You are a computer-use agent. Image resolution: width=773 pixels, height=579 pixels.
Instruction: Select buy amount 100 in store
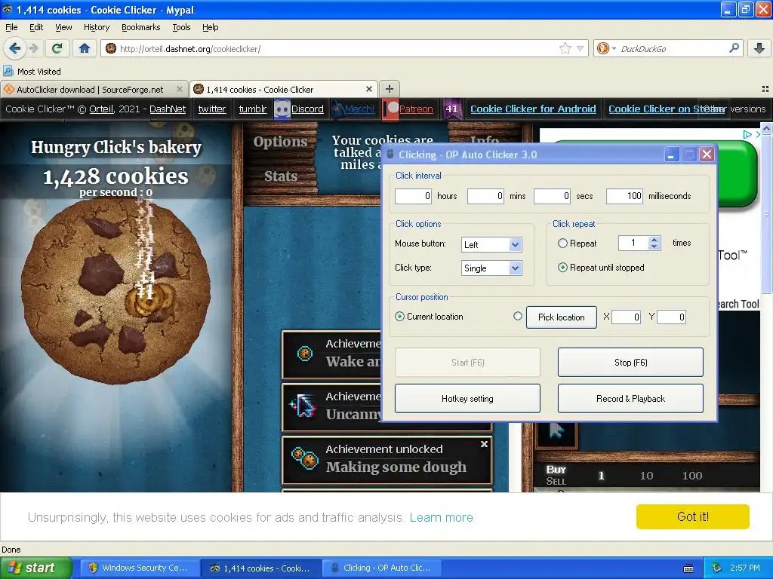click(x=692, y=476)
